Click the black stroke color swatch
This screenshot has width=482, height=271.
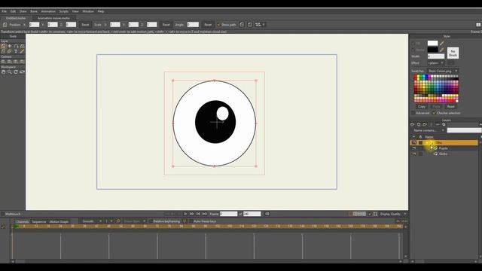(x=432, y=50)
